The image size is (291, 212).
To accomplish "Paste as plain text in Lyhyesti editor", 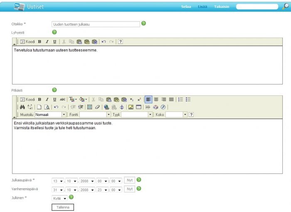I will (87, 41).
